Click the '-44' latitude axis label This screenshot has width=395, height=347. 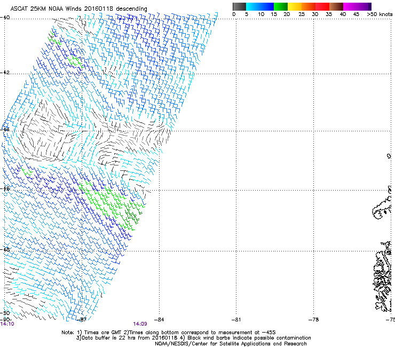tap(5, 130)
